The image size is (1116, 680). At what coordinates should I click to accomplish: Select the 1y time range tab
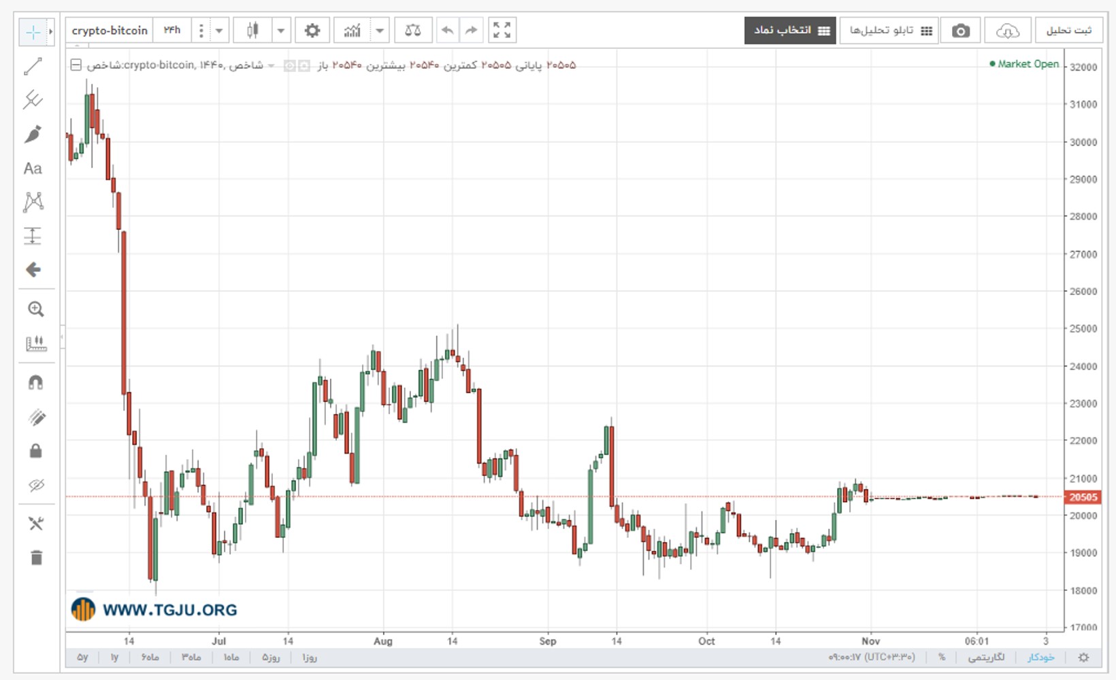coord(114,658)
